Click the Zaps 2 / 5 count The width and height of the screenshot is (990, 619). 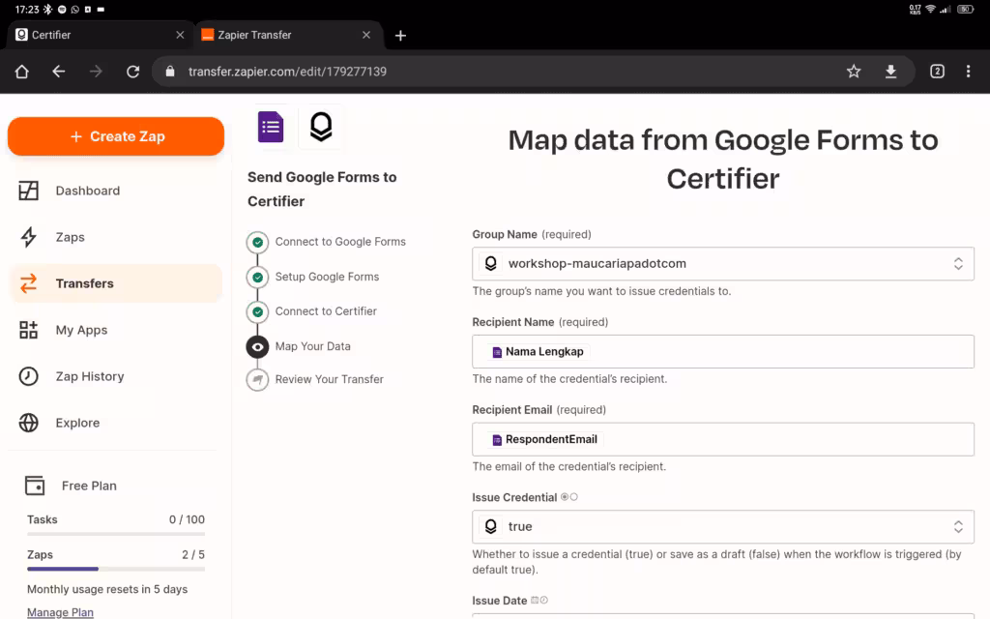click(x=193, y=554)
